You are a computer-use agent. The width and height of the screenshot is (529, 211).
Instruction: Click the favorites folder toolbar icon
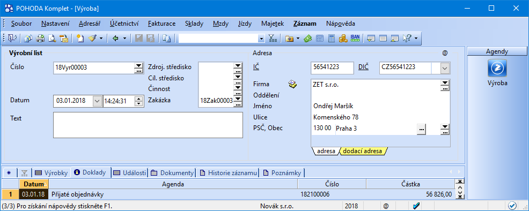pyautogui.click(x=289, y=39)
